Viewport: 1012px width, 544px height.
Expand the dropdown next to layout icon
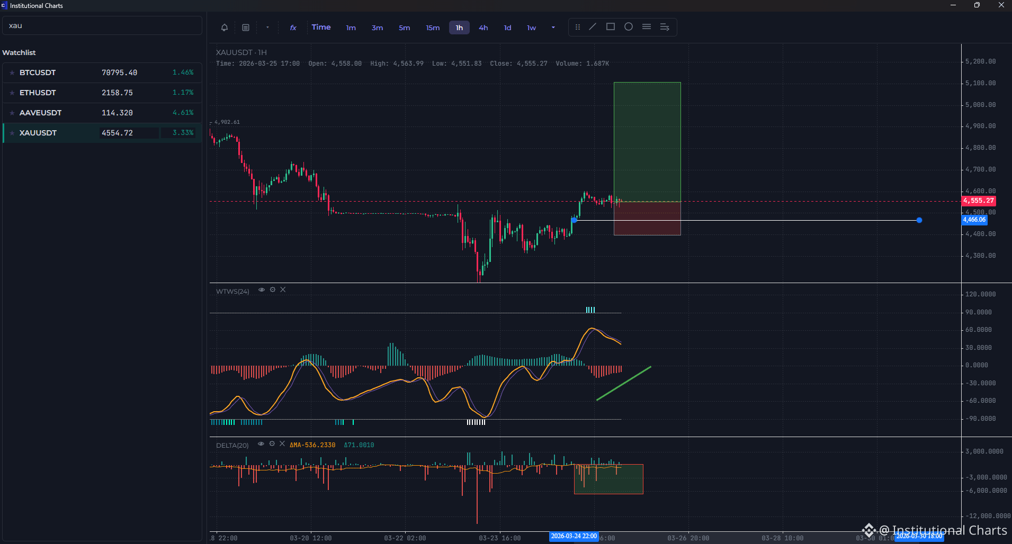click(x=267, y=28)
